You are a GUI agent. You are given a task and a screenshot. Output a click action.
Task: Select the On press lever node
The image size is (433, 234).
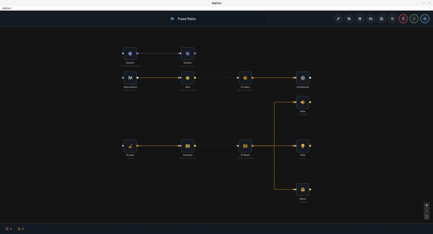coord(130,146)
